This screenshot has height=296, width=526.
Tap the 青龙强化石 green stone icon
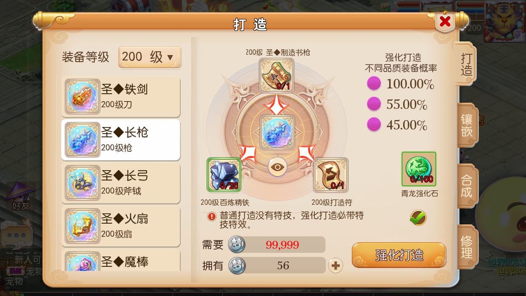point(419,169)
